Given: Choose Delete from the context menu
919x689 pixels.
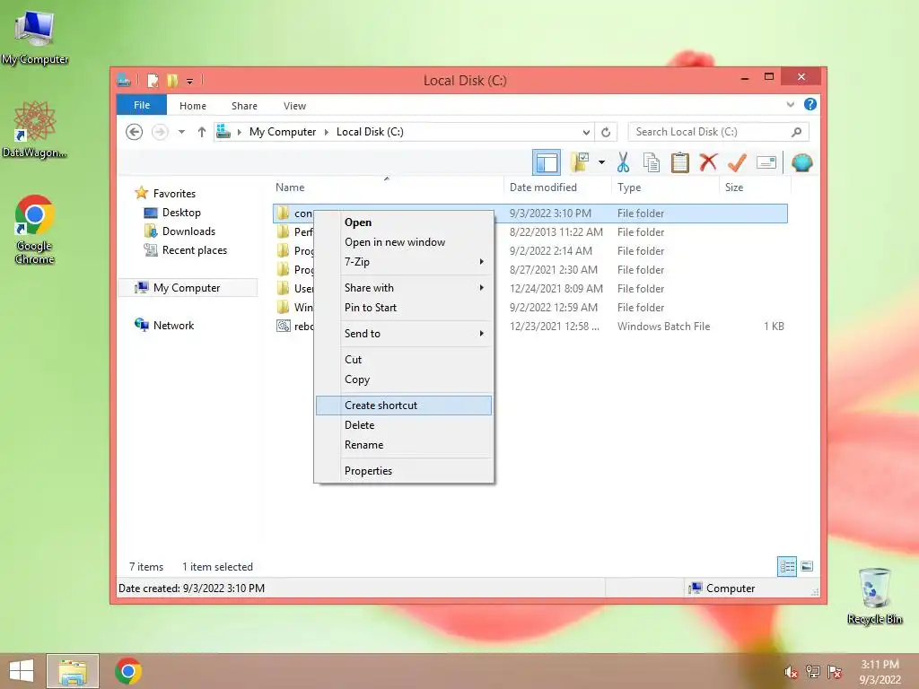Looking at the screenshot, I should (404, 424).
